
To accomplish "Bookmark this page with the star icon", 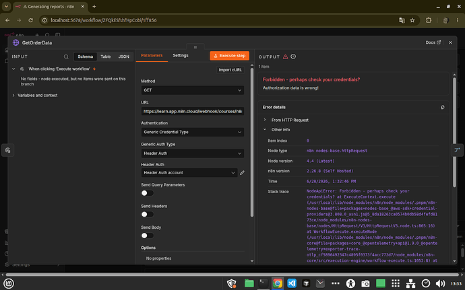I will (x=412, y=20).
